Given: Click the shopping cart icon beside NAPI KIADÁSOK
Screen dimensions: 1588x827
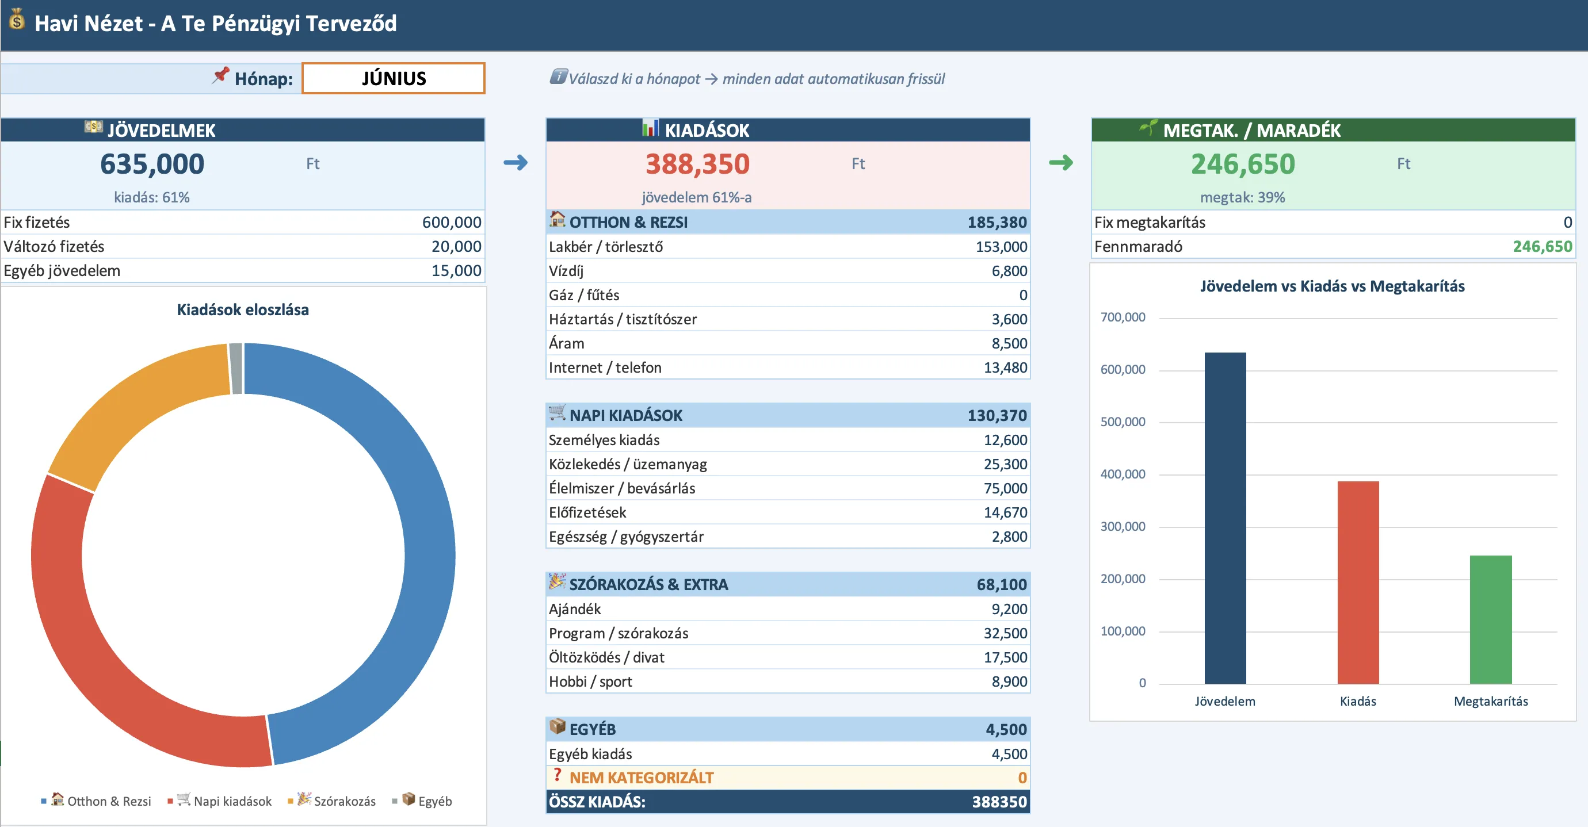Looking at the screenshot, I should (x=558, y=413).
